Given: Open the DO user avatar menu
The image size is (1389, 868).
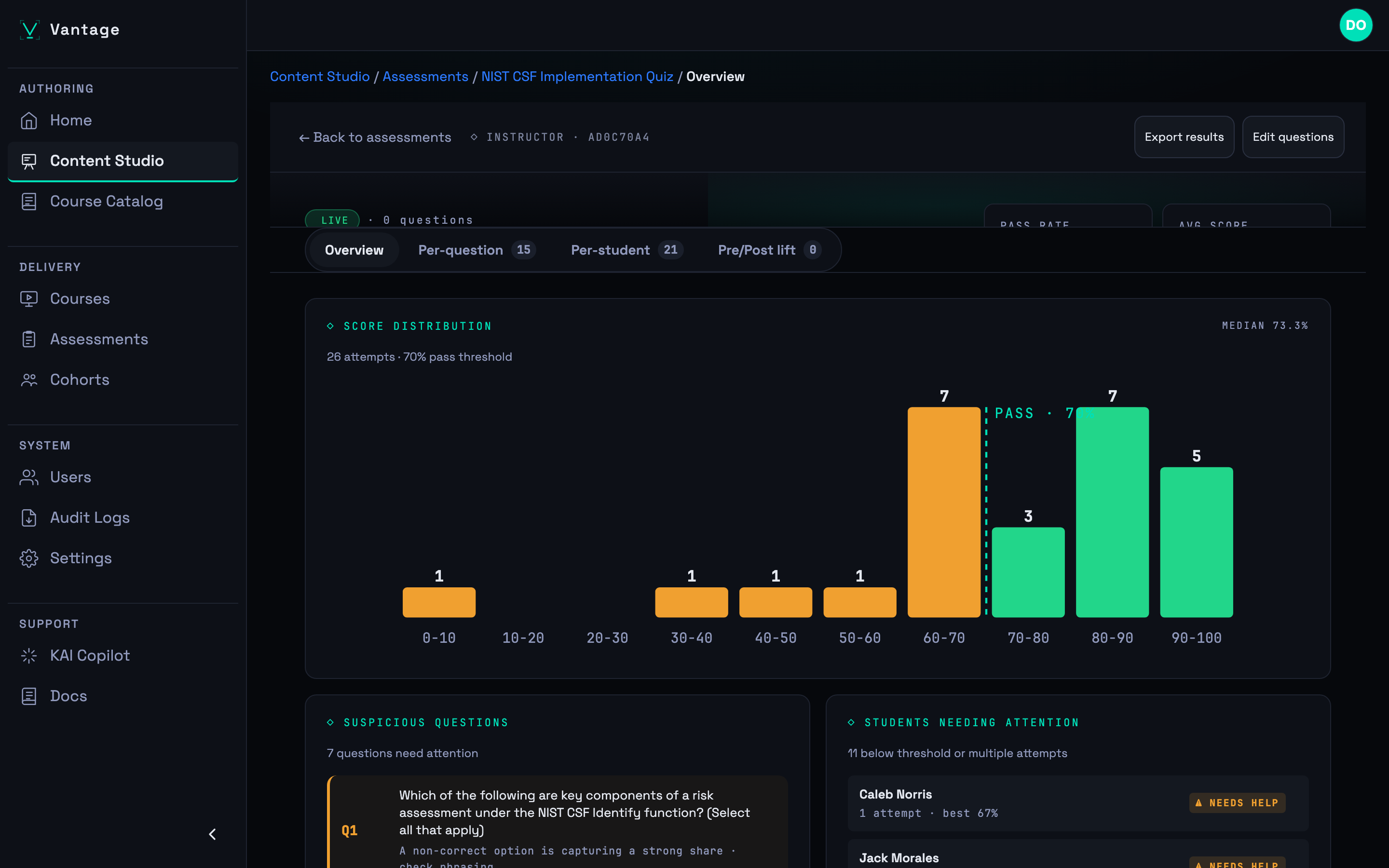Looking at the screenshot, I should [x=1356, y=25].
